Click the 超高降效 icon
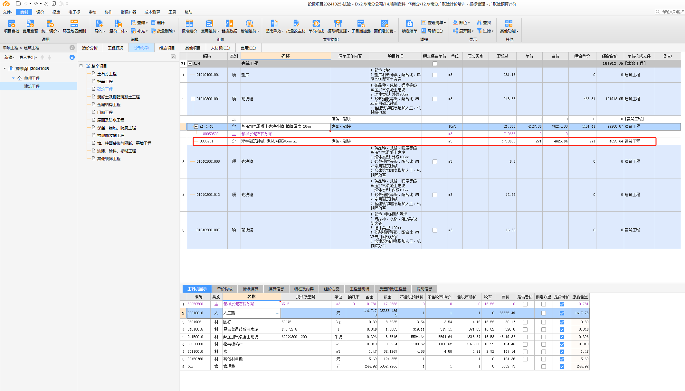The width and height of the screenshot is (685, 391). 274,24
